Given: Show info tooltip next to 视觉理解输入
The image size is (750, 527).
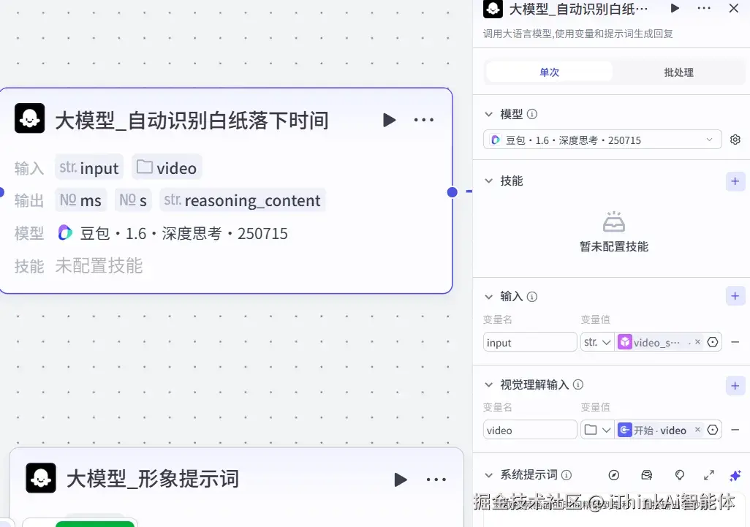Looking at the screenshot, I should [x=578, y=384].
